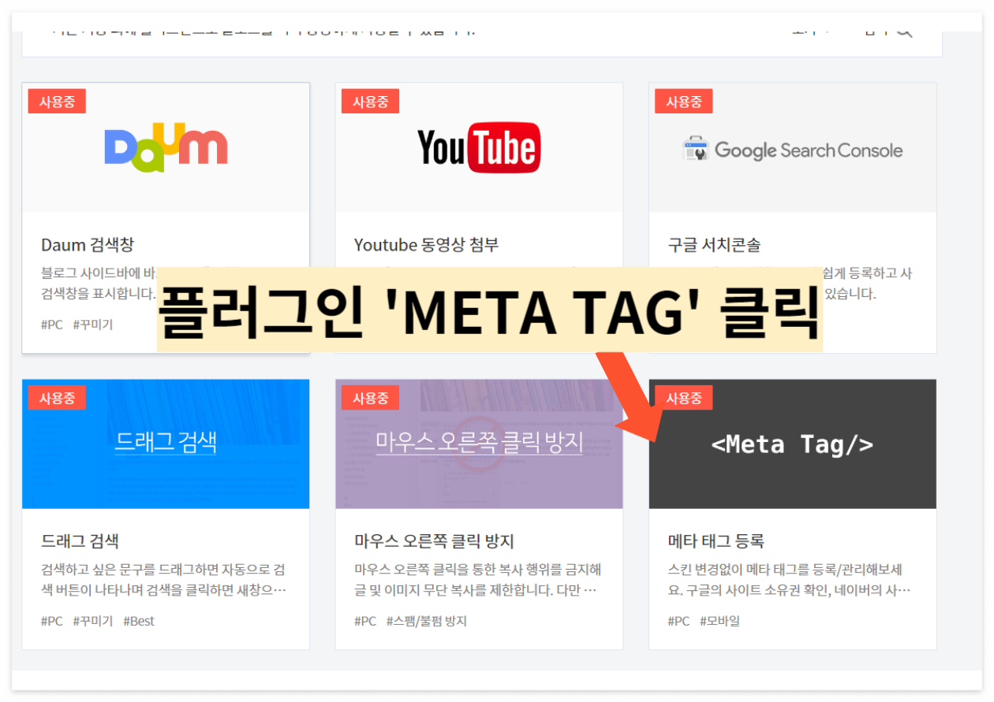Open the blue 드래그 검색 banner

coord(166,444)
